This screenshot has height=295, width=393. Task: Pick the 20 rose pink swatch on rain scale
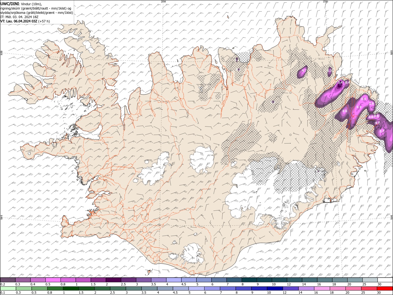(x=353, y=289)
